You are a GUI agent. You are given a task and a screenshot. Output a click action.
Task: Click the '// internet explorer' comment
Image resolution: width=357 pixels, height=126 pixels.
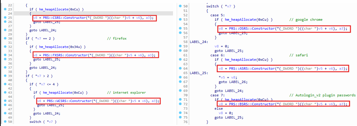click(x=126, y=92)
